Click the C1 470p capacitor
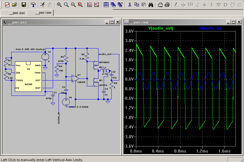244x162 pixels. (x=53, y=95)
